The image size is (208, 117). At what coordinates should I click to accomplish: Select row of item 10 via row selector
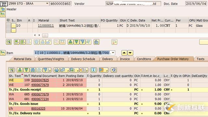pyautogui.click(x=8, y=26)
